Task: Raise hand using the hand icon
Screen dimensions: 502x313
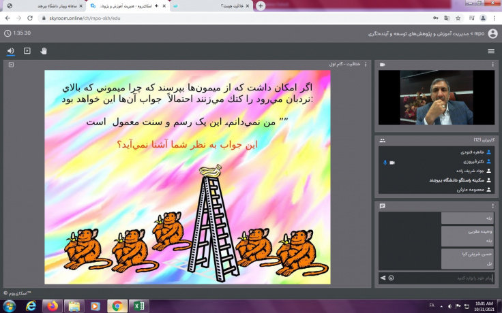Action: pyautogui.click(x=44, y=50)
